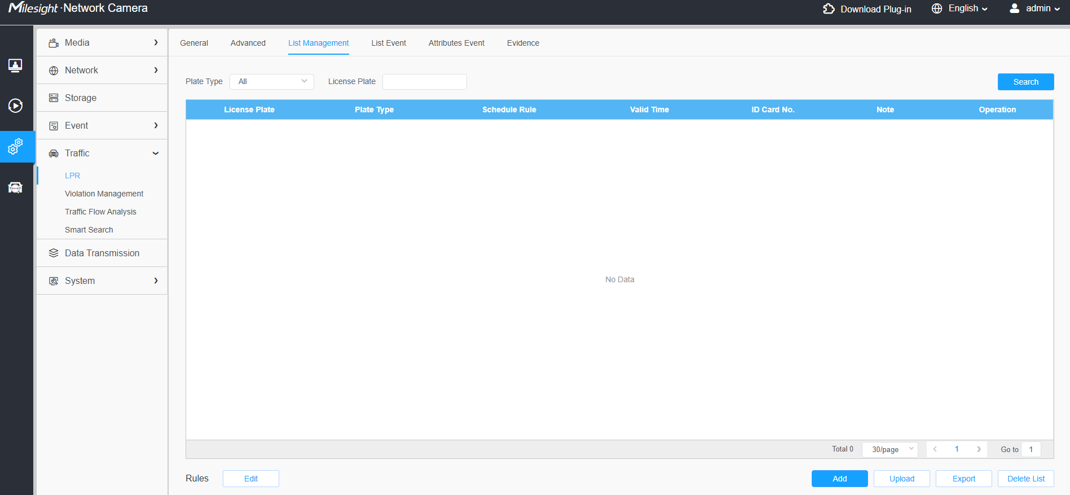
Task: Click the Add button
Action: (x=839, y=479)
